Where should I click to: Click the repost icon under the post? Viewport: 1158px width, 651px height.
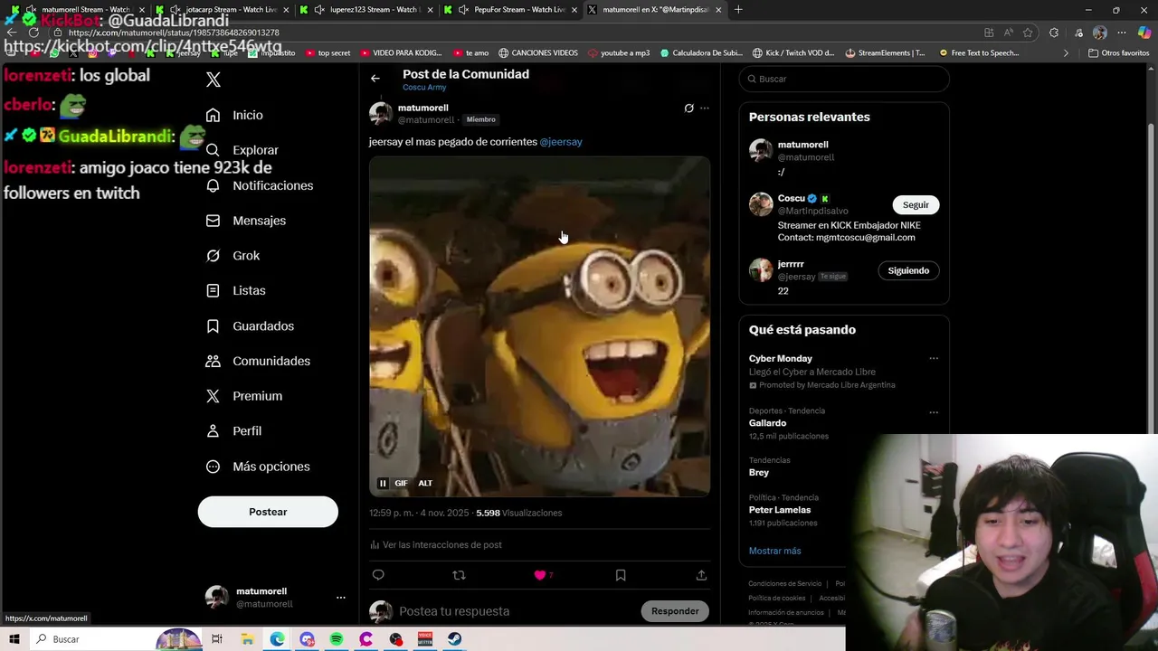(x=459, y=575)
